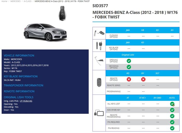
Task: Click the green check for Opening Options
Action: (129, 61)
